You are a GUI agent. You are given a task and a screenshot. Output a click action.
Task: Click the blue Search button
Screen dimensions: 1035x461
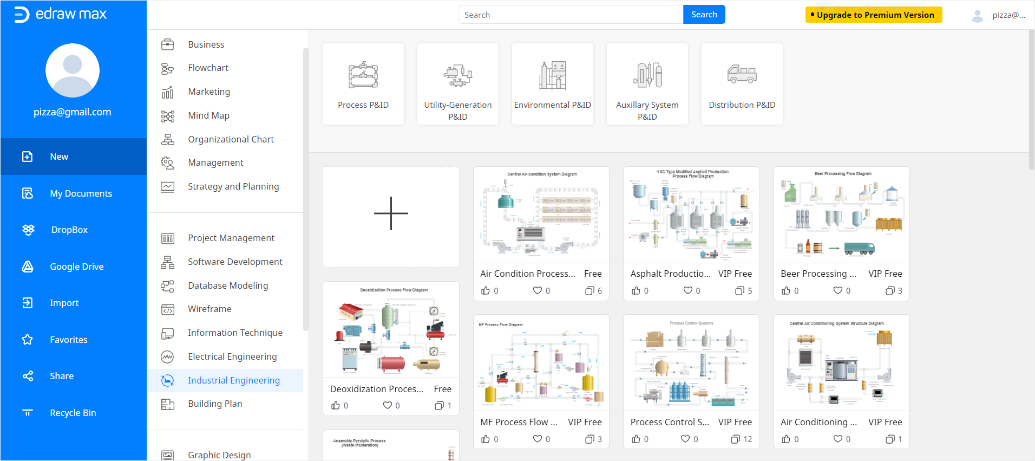[704, 15]
